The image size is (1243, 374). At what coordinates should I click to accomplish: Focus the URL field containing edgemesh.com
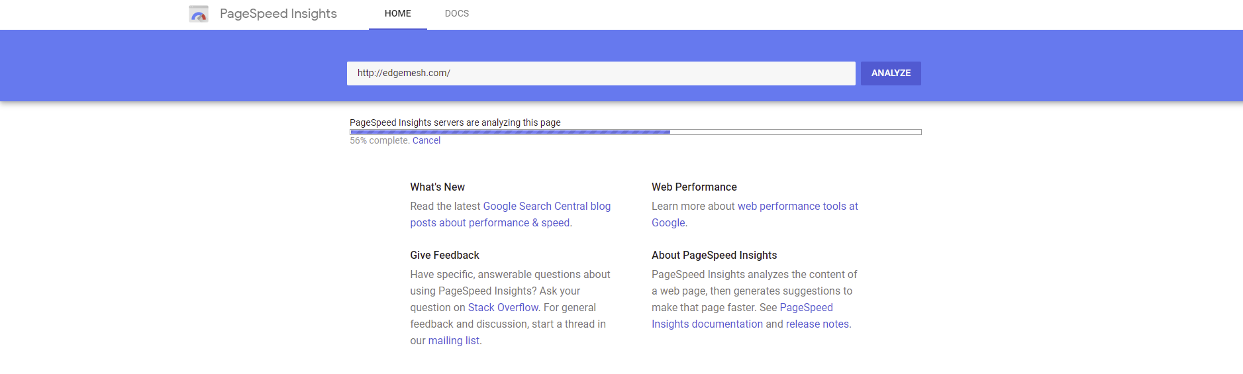601,73
